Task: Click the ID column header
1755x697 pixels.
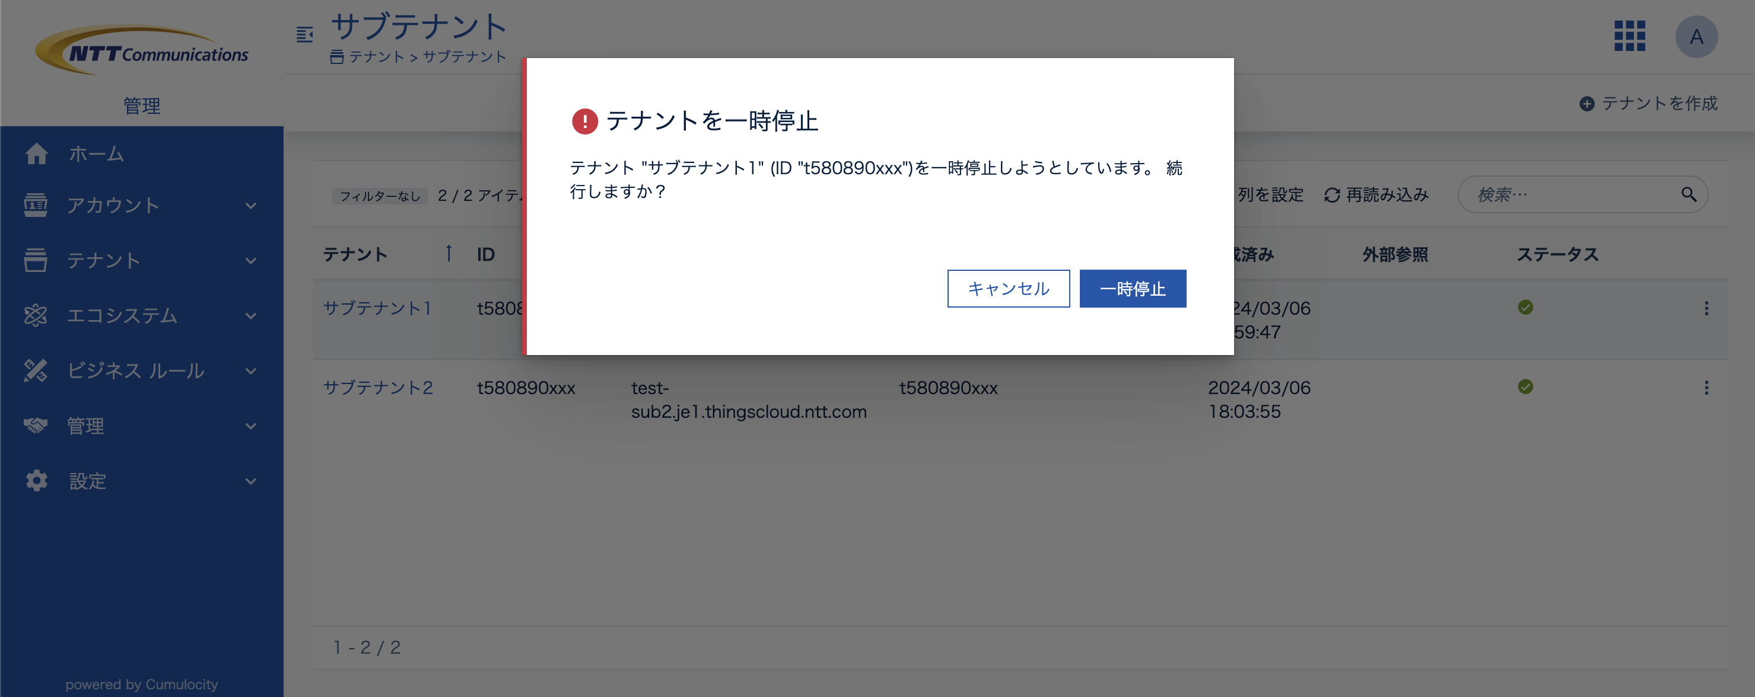Action: tap(485, 255)
